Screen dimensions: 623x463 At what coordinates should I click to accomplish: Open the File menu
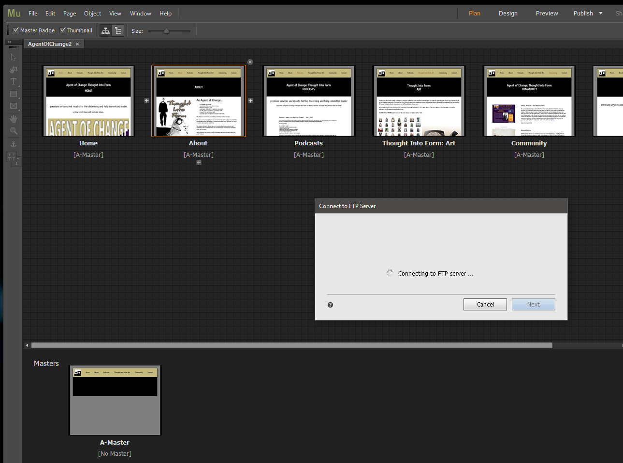pyautogui.click(x=33, y=14)
